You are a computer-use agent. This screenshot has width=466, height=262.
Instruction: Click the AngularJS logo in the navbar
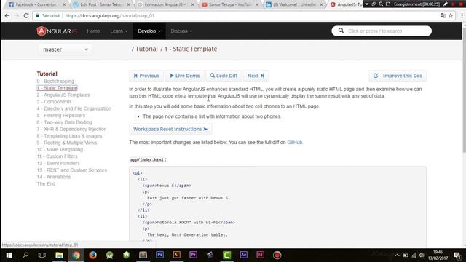pos(57,31)
